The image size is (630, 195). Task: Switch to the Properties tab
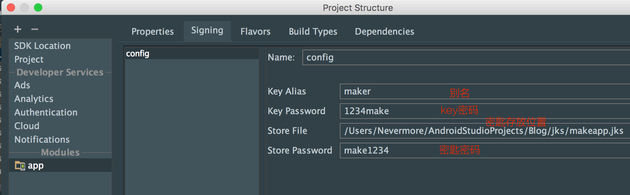[x=153, y=32]
